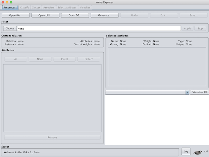209x157 pixels.
Task: Expand the class attribute dropdown arrow
Action: pos(187,92)
